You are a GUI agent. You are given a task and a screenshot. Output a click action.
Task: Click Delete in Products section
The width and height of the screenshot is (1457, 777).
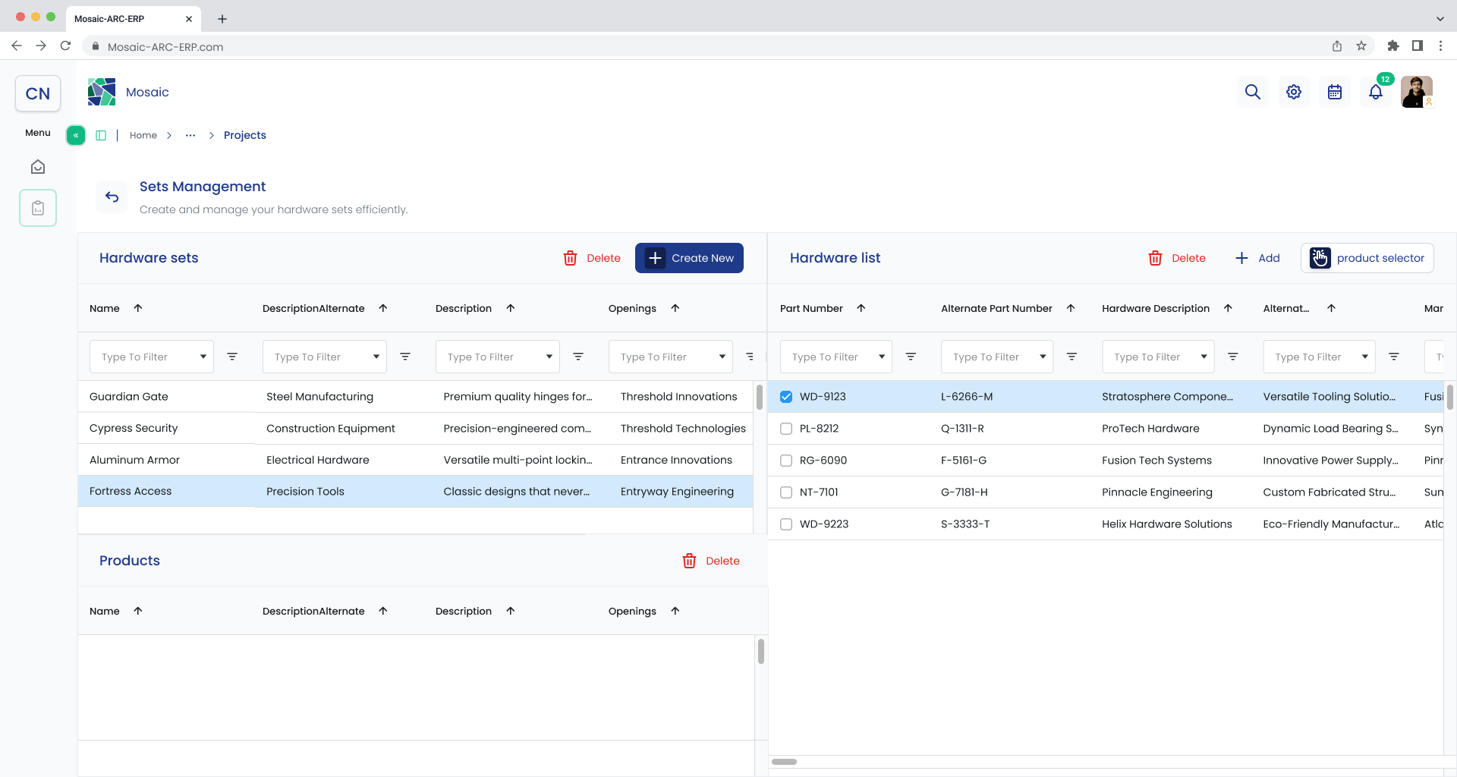point(711,561)
